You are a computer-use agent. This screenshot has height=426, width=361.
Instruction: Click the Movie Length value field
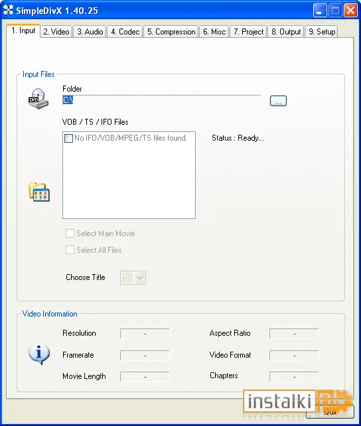coord(145,376)
